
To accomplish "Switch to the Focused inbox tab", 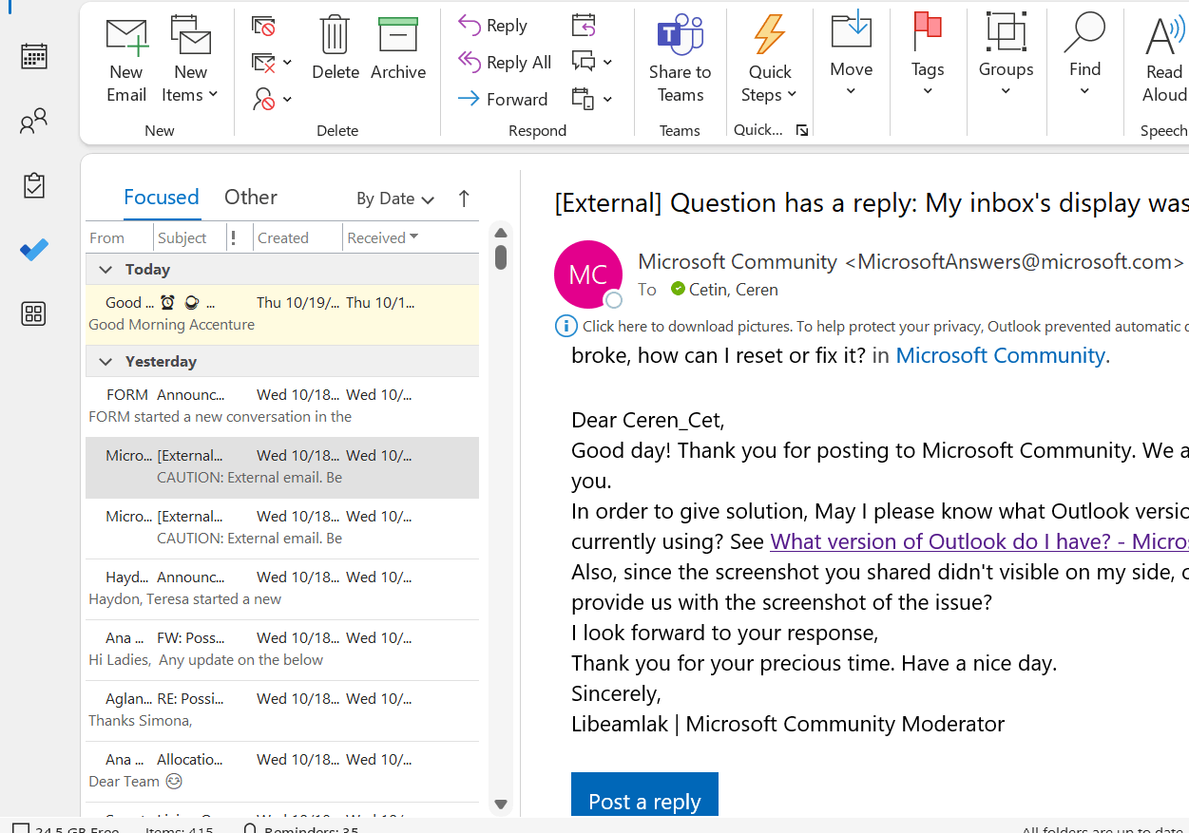I will point(161,198).
